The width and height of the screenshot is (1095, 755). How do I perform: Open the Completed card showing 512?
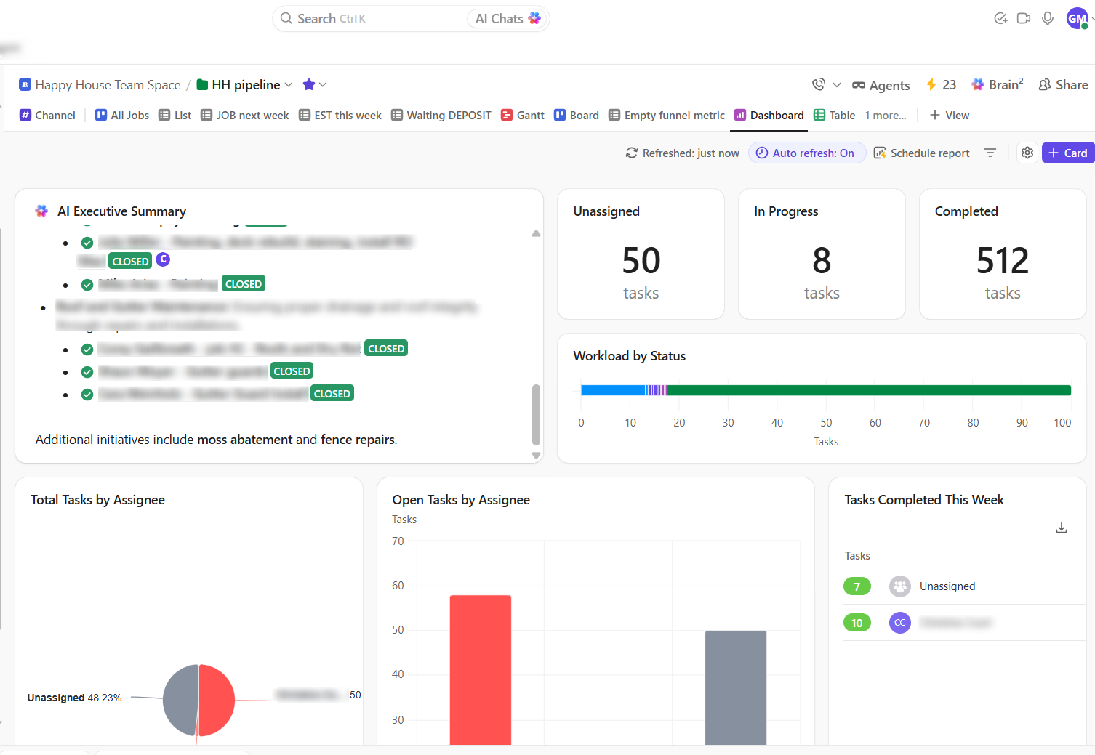click(1003, 254)
